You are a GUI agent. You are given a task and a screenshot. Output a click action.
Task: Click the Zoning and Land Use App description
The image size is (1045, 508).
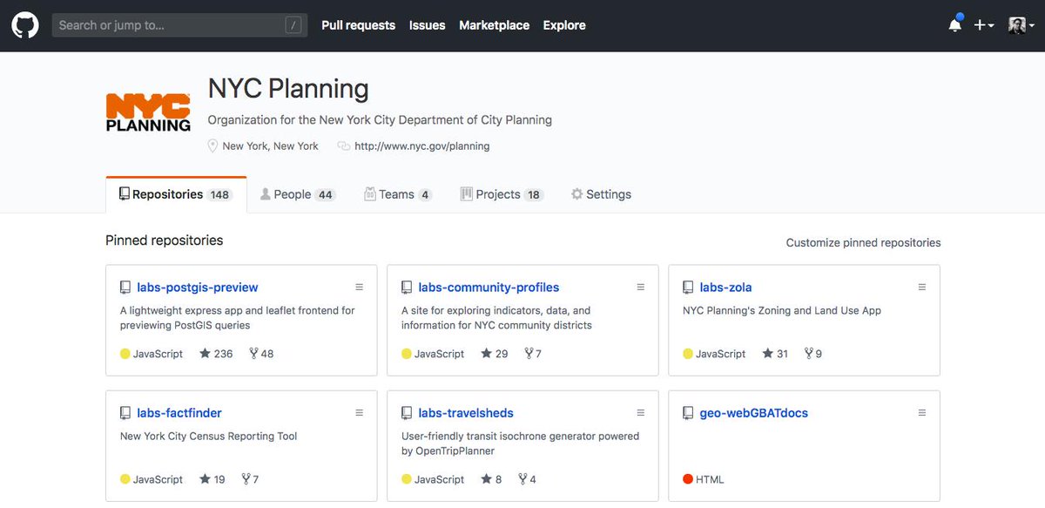click(782, 311)
